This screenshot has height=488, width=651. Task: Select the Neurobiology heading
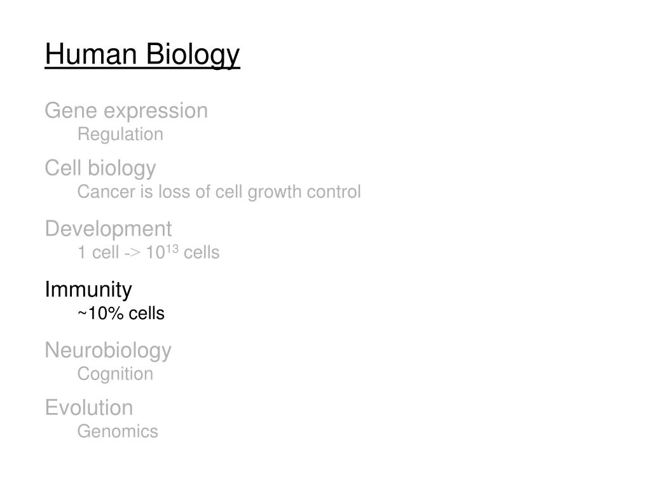click(x=108, y=351)
